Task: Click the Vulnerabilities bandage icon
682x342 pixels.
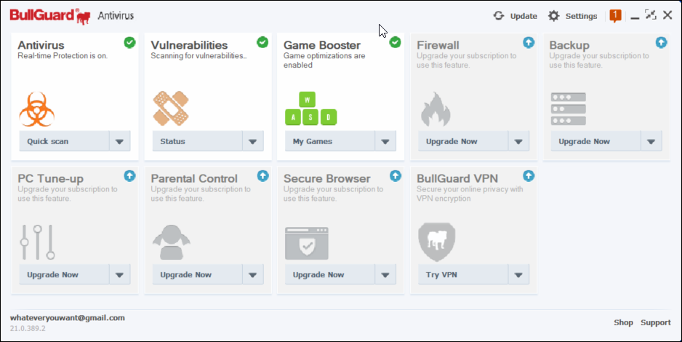Action: coord(171,108)
